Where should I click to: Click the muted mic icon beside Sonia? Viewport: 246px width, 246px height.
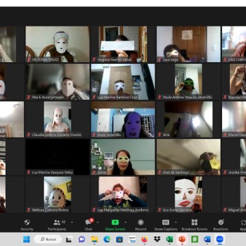pos(94,172)
